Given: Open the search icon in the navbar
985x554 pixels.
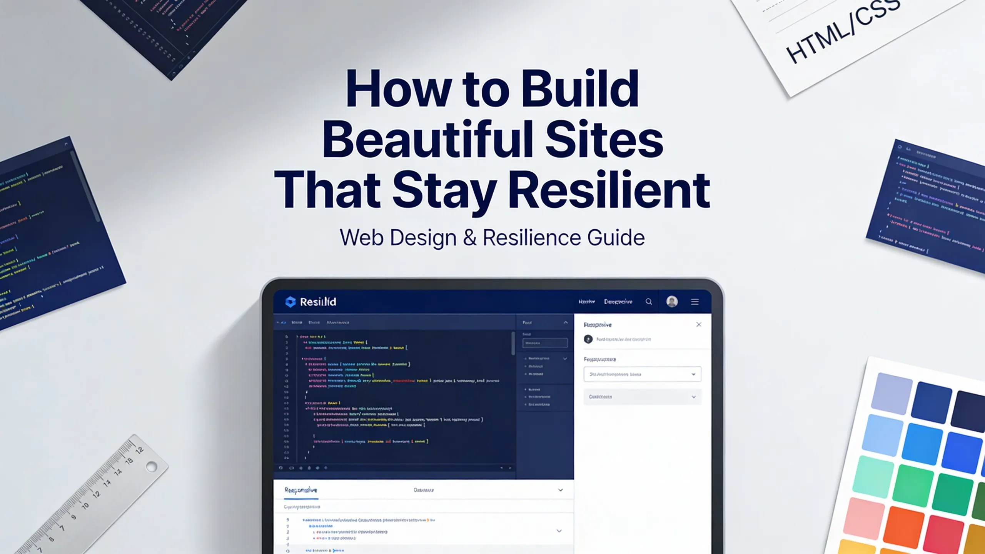Looking at the screenshot, I should [649, 302].
